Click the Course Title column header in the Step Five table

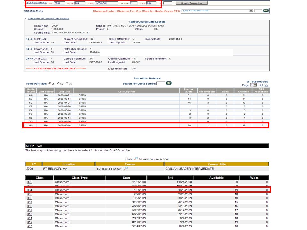point(216,164)
